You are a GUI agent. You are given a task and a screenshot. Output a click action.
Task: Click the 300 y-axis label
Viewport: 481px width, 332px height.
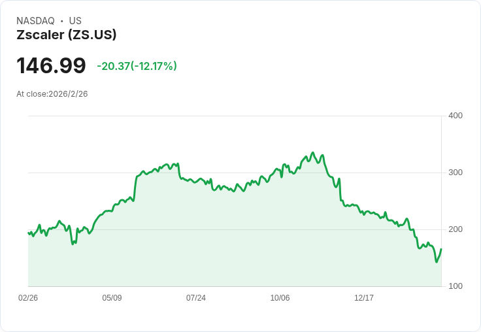point(456,173)
